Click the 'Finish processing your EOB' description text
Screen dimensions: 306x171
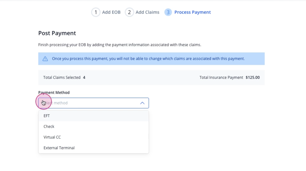[x=120, y=45]
